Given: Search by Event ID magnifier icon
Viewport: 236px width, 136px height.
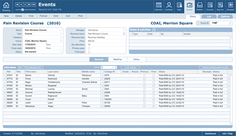Looking at the screenshot, I should pyautogui.click(x=230, y=23).
